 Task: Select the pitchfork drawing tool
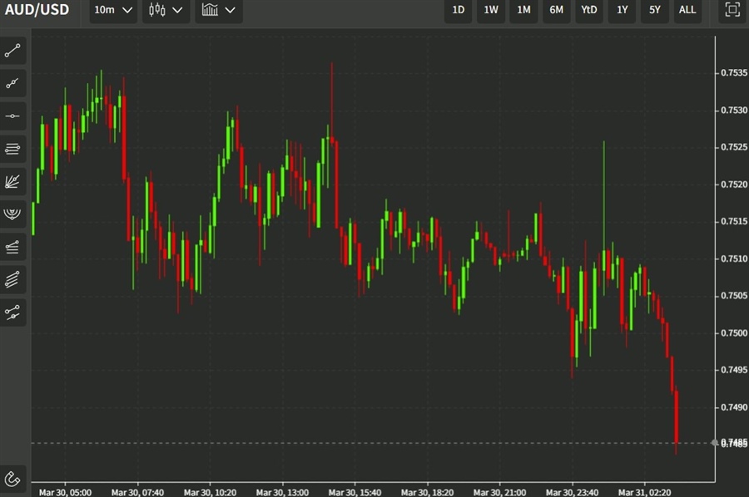pyautogui.click(x=12, y=312)
